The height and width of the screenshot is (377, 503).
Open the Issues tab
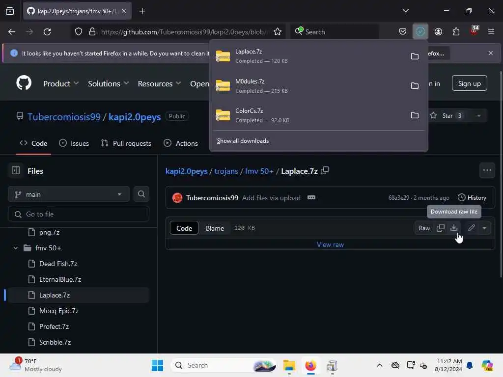pyautogui.click(x=74, y=143)
